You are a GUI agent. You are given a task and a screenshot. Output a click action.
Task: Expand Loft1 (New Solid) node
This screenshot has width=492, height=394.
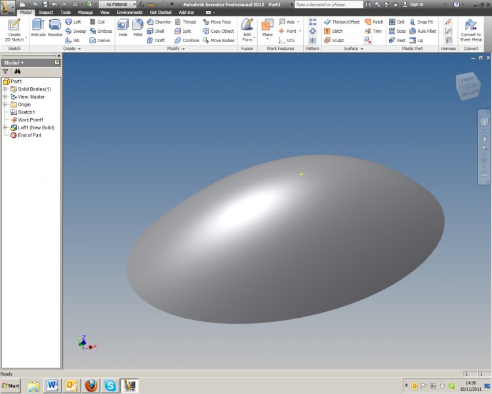tap(5, 127)
